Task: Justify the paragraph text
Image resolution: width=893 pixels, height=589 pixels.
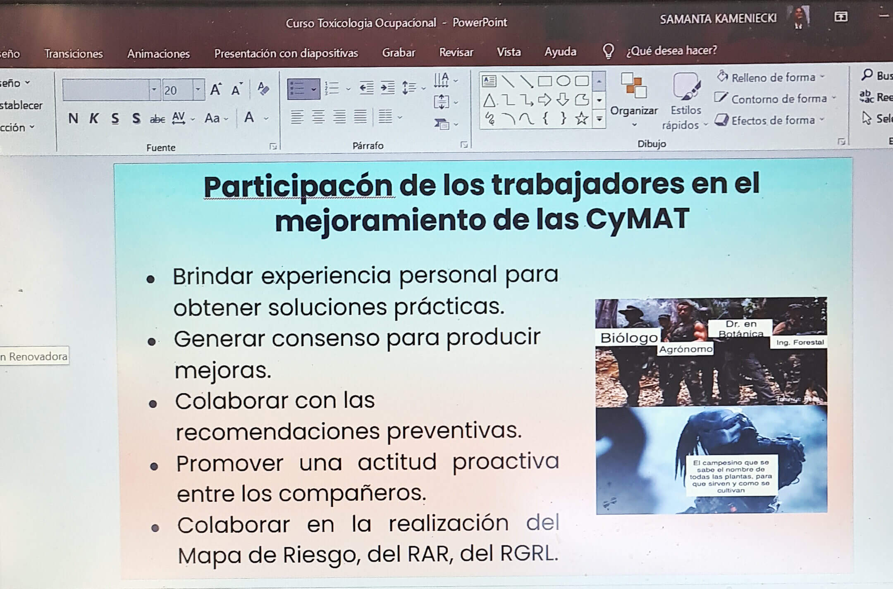Action: [x=360, y=117]
